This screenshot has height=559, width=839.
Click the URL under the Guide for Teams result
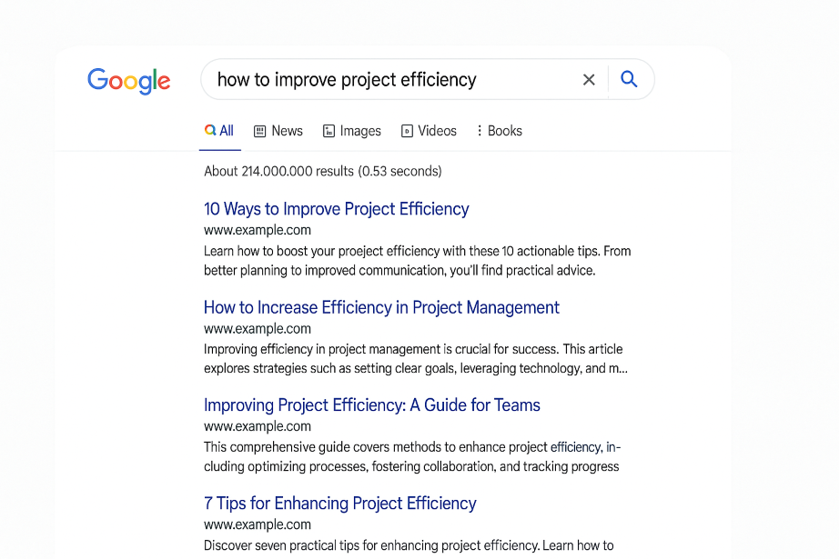(x=258, y=426)
